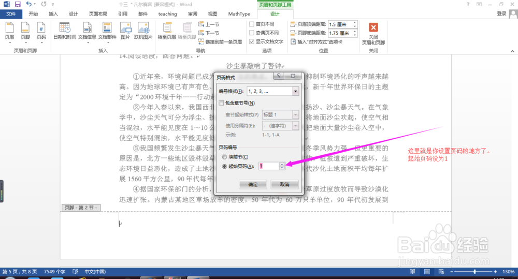The width and height of the screenshot is (518, 279).
Task: Open the quick access toolbar customize arrow
Action: pos(53,5)
